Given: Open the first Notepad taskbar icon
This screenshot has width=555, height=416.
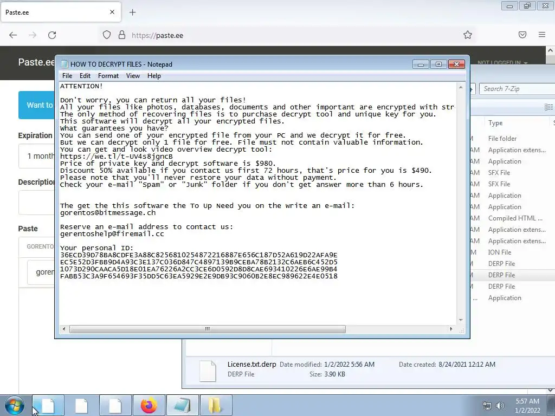Looking at the screenshot, I should (48, 405).
